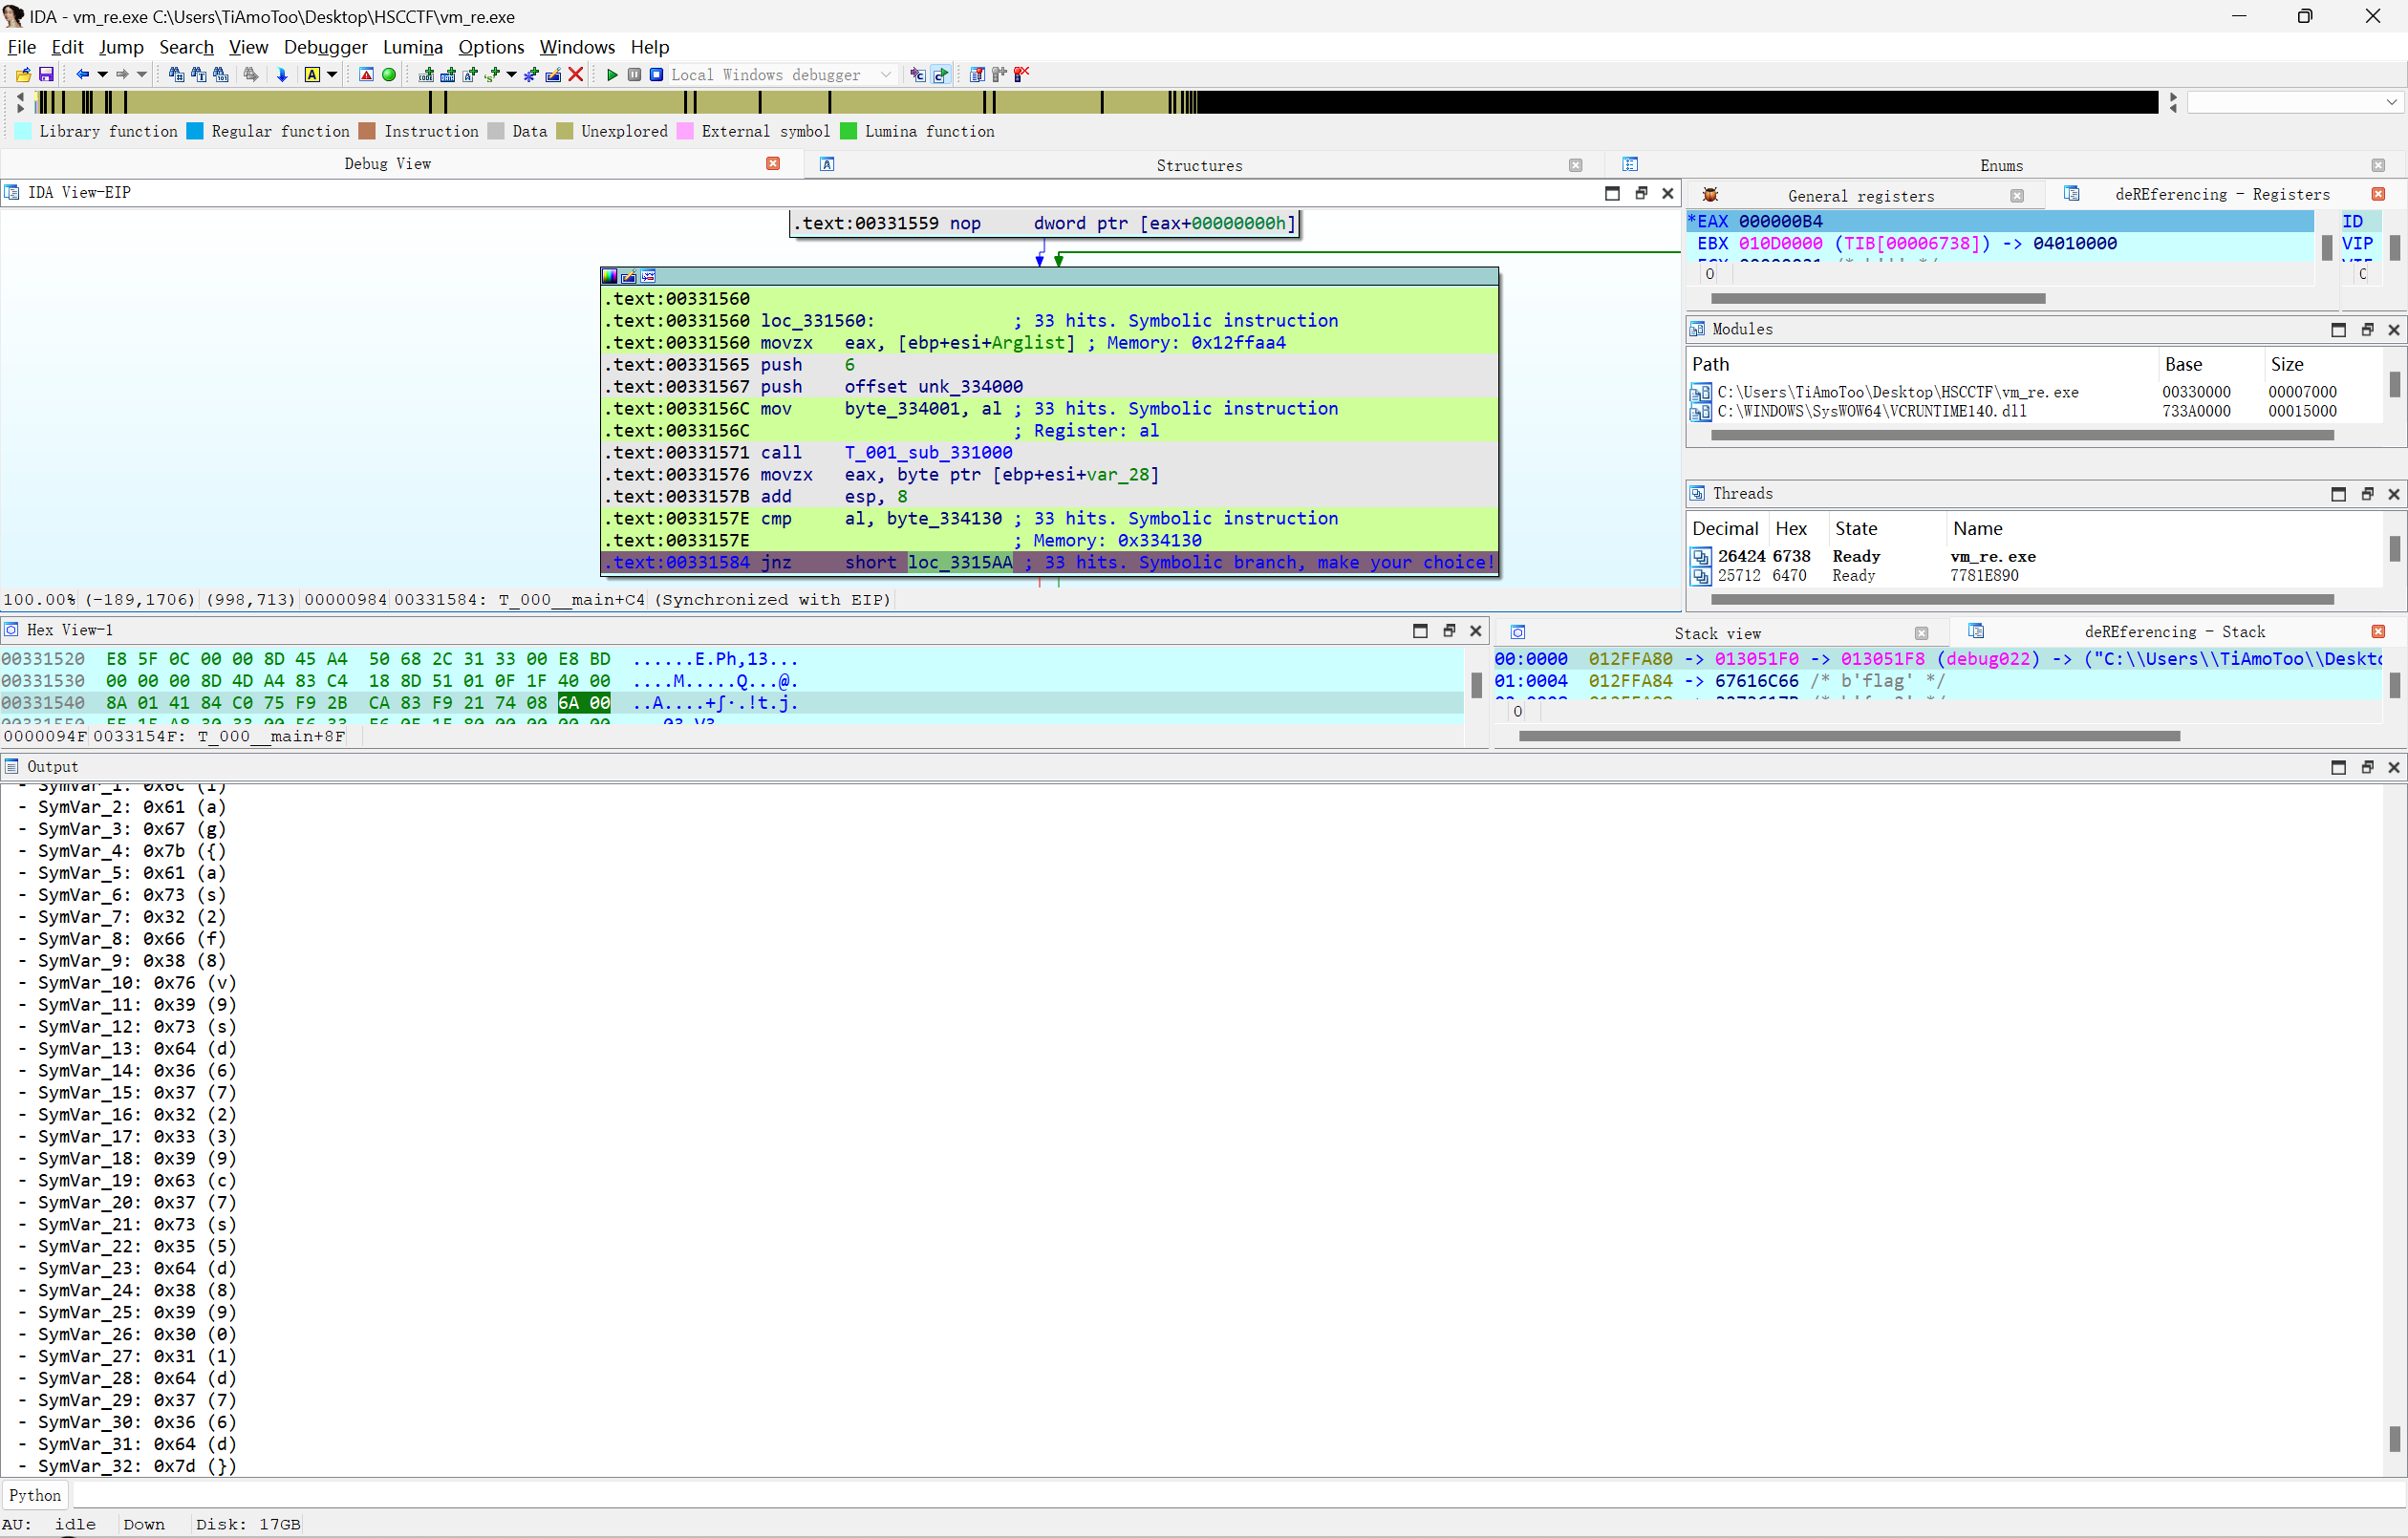Image resolution: width=2408 pixels, height=1538 pixels.
Task: Click the breakpoint list icon in toolbar
Action: pyautogui.click(x=977, y=75)
